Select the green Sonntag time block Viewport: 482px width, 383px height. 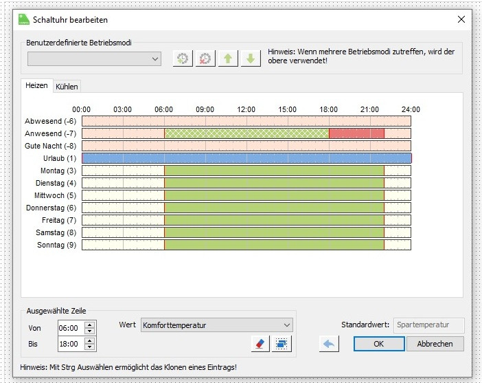pos(274,245)
